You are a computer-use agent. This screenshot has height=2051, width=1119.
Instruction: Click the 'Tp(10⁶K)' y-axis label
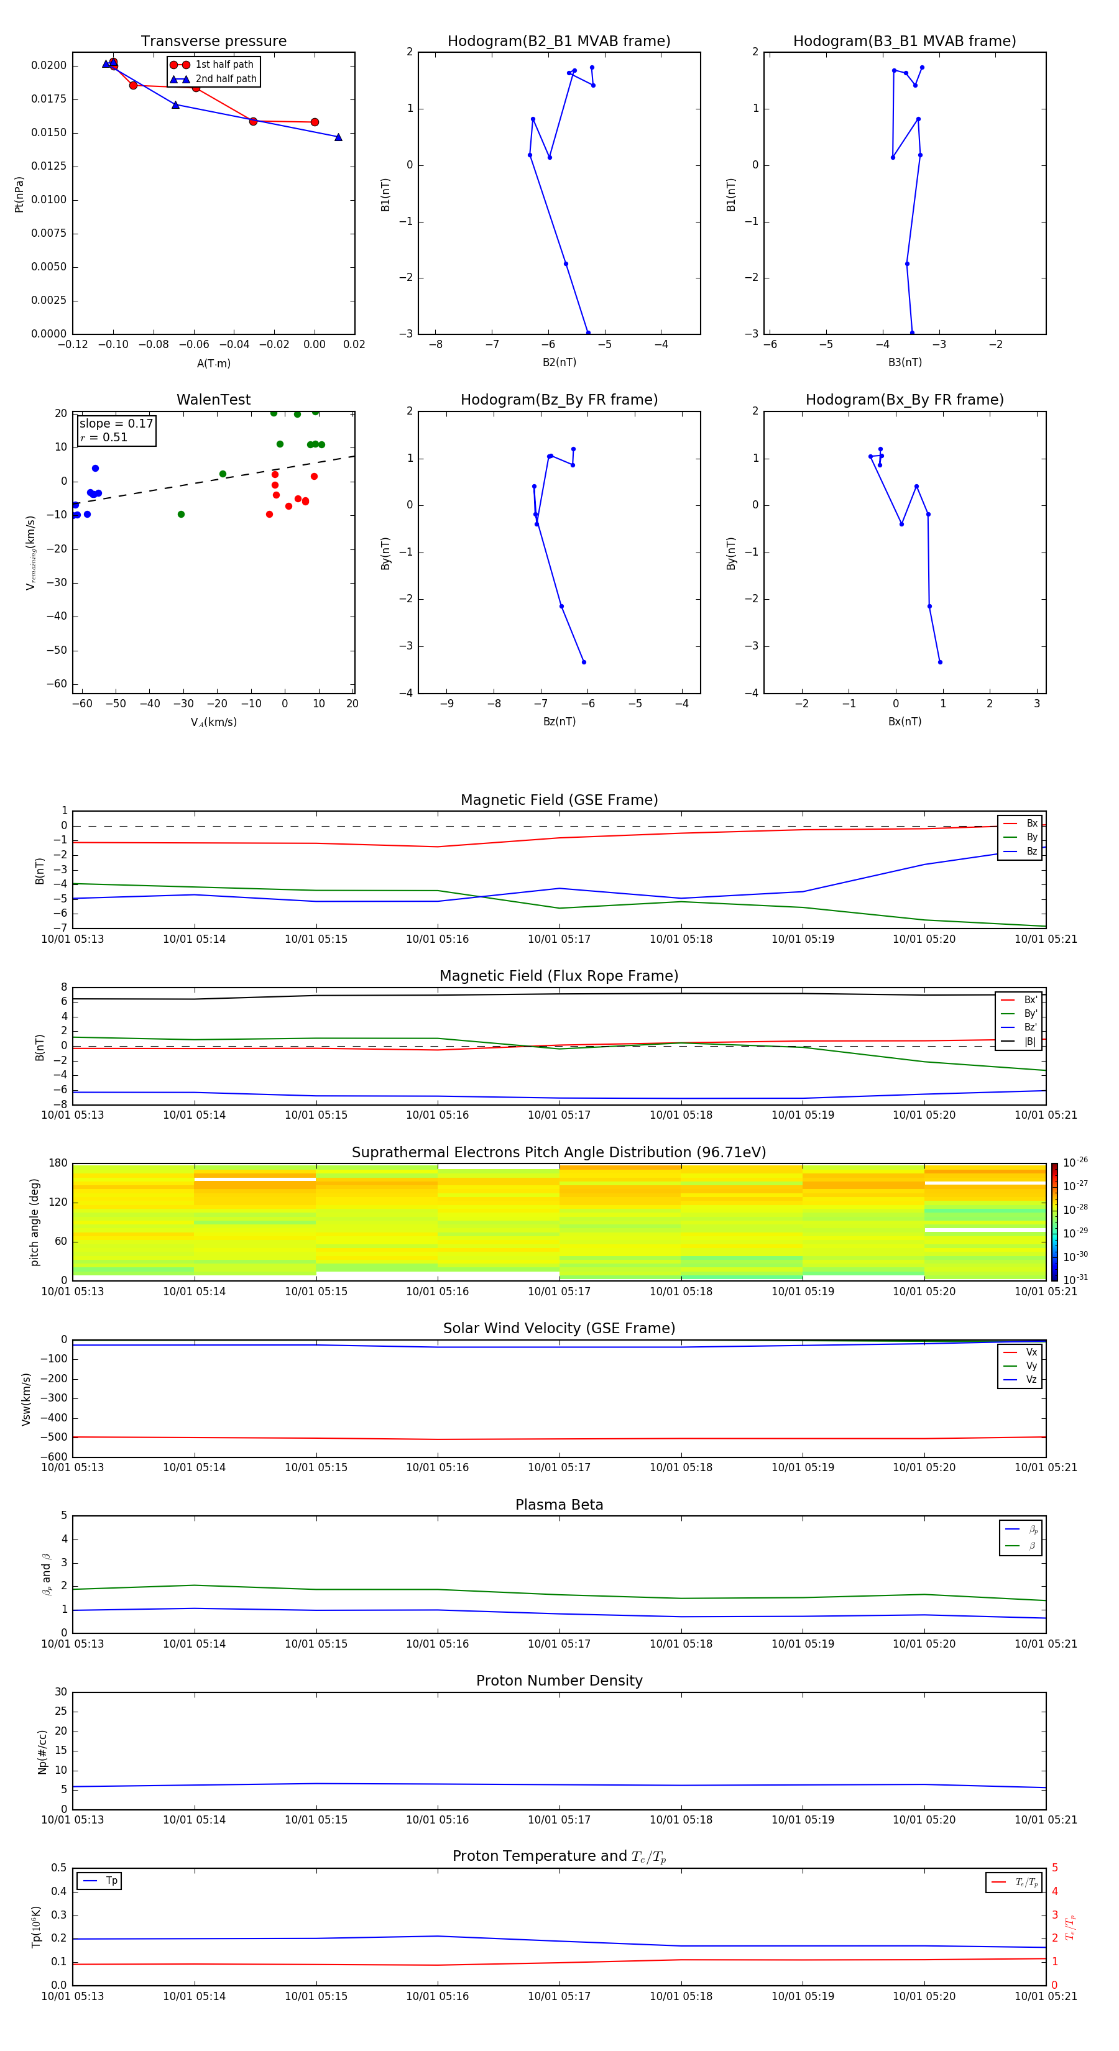coord(36,1927)
